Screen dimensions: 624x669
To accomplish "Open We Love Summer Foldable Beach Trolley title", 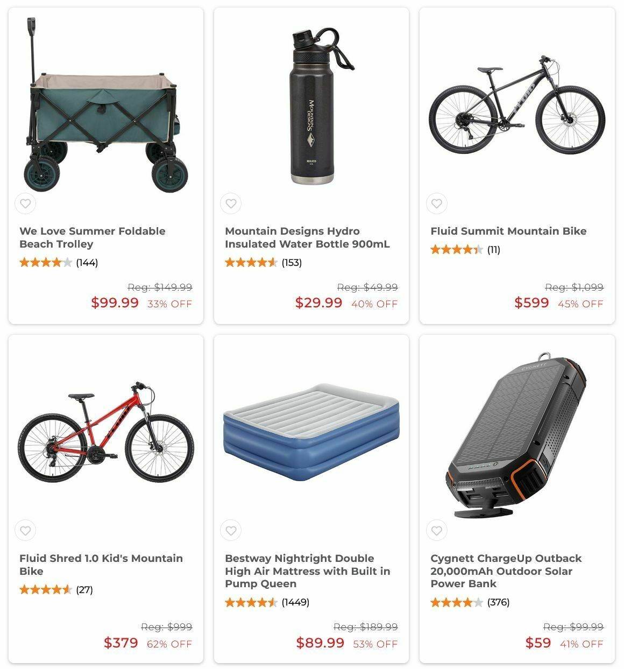I will [92, 237].
